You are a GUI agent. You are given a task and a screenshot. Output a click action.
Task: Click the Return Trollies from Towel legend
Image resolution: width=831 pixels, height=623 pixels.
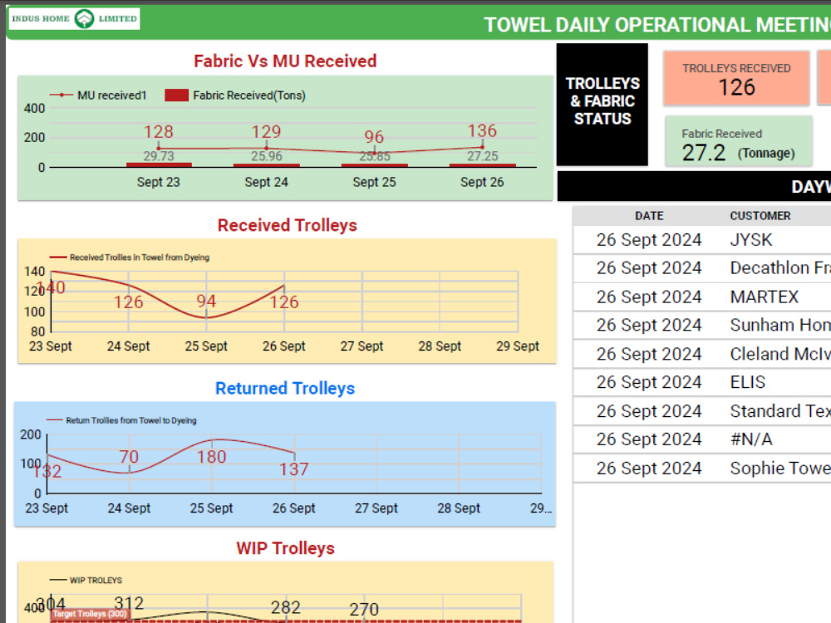122,420
